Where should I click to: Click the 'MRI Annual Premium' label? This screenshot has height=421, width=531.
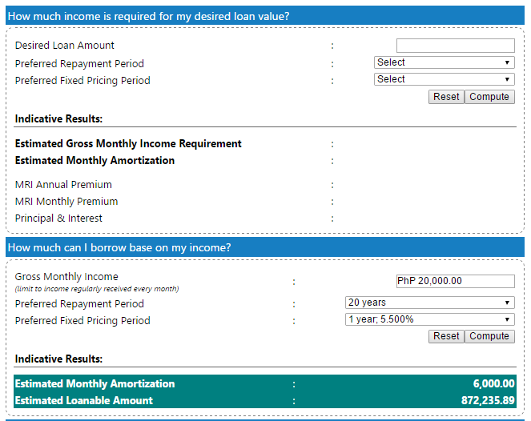[x=63, y=185]
